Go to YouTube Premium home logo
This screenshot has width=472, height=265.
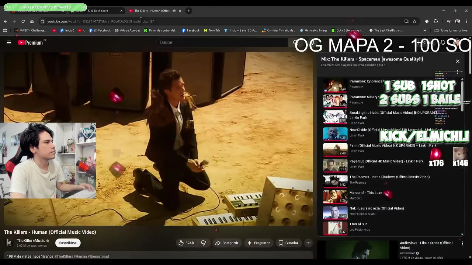pyautogui.click(x=31, y=43)
